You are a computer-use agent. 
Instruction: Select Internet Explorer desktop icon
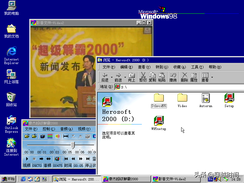11,56
